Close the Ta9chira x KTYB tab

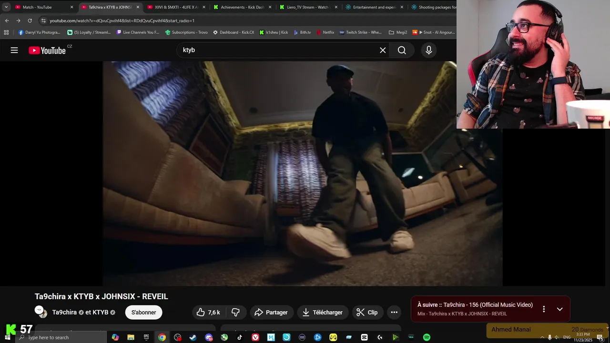tap(138, 7)
